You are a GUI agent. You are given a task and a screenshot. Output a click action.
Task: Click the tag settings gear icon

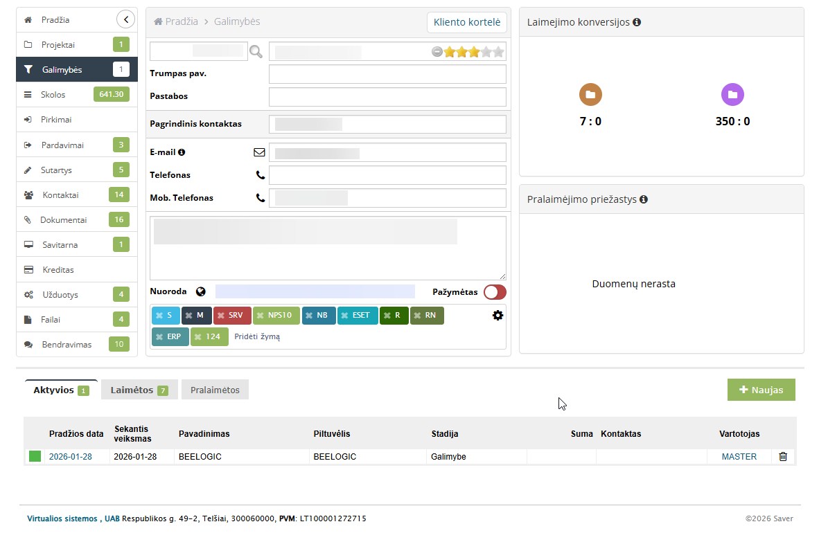497,316
